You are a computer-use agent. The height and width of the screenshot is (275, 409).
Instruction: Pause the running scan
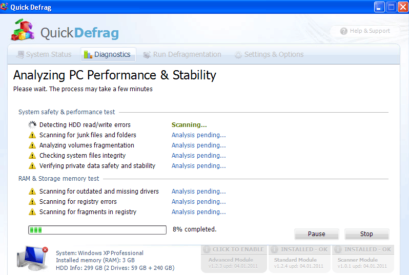click(x=316, y=234)
